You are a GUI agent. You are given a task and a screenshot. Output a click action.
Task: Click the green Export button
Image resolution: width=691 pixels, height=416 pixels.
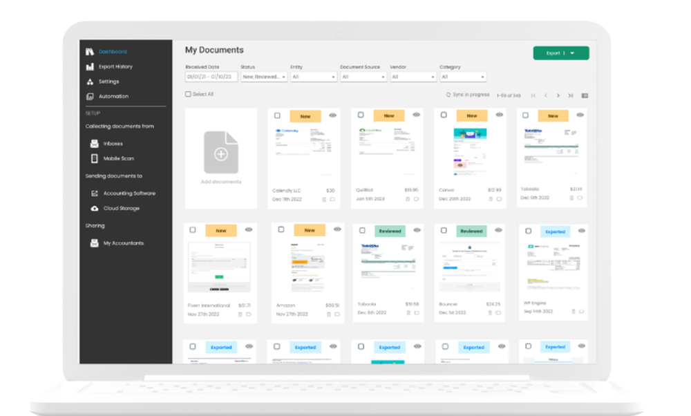click(561, 53)
